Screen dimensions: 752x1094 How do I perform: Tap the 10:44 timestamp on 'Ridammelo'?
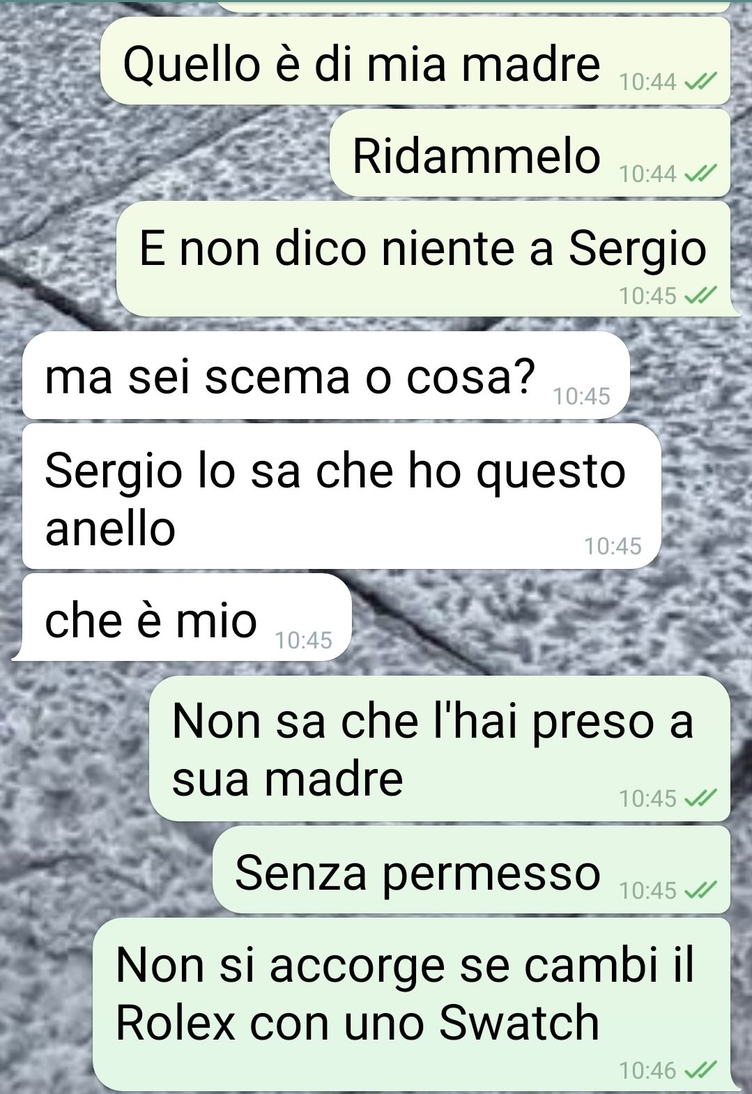[647, 174]
